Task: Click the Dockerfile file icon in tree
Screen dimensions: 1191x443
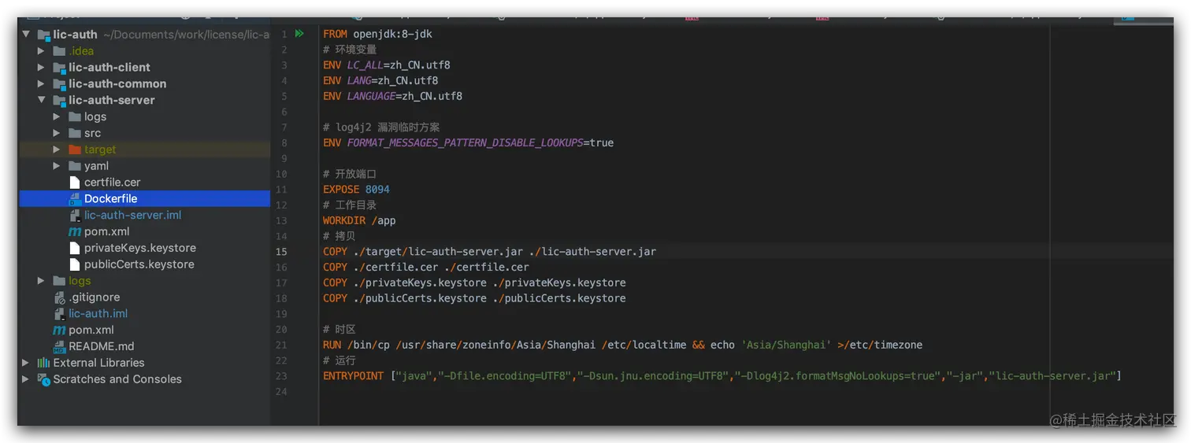Action: point(75,199)
